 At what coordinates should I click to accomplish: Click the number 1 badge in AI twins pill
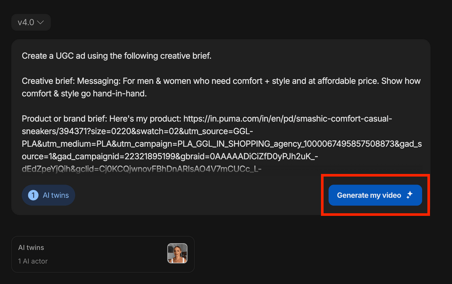[33, 195]
